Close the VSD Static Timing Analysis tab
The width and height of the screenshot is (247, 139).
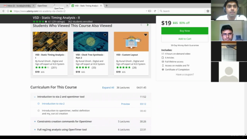tap(101, 5)
